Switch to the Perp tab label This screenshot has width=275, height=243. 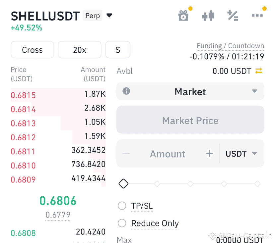coord(93,16)
